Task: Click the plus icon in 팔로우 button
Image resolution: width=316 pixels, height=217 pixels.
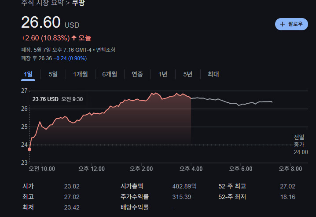Action: pos(283,24)
